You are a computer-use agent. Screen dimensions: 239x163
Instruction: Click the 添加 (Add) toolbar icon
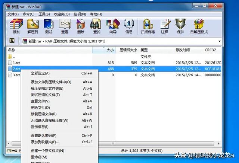(16, 24)
